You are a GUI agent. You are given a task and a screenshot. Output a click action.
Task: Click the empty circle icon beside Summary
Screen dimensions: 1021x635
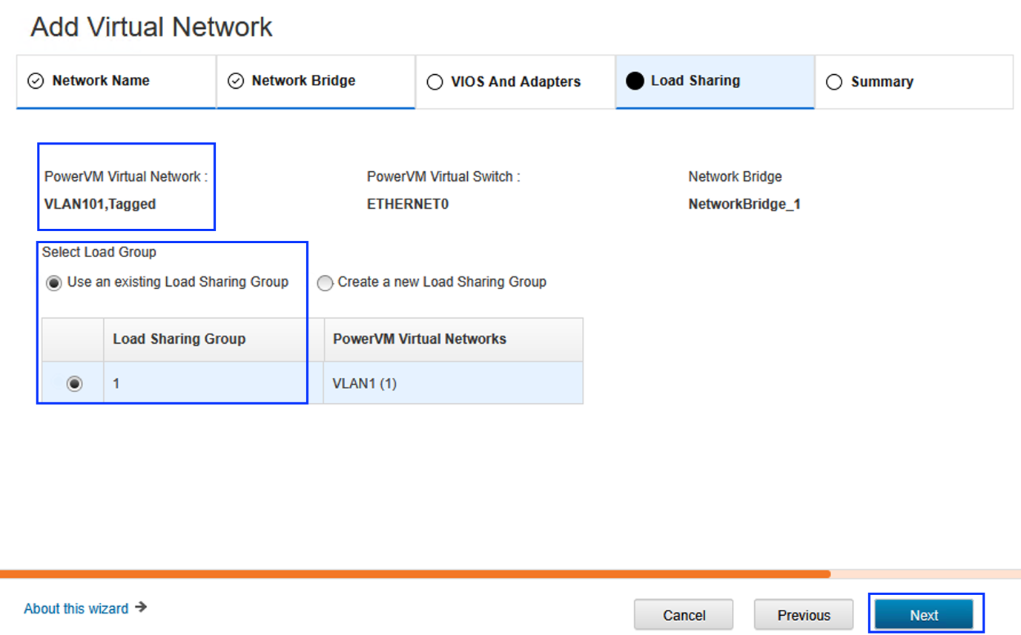[x=834, y=82]
